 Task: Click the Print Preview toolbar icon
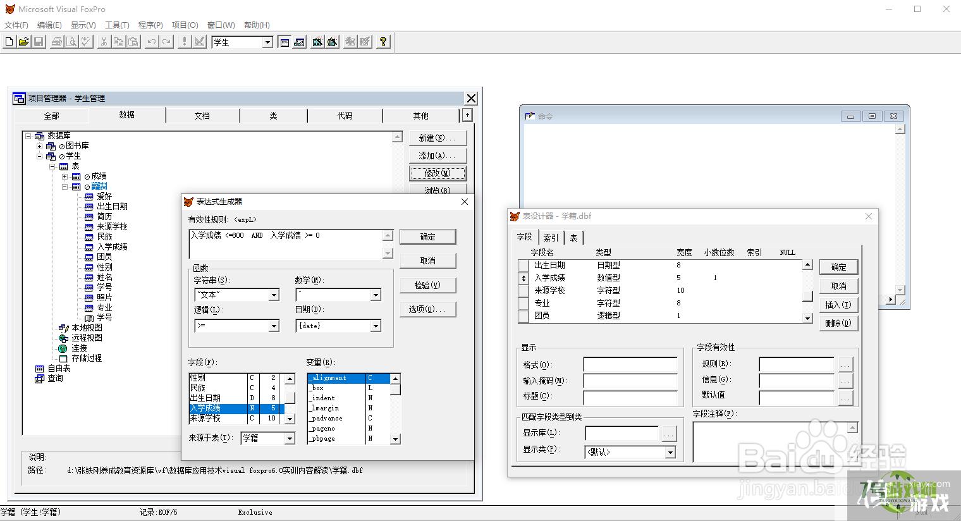pyautogui.click(x=71, y=42)
